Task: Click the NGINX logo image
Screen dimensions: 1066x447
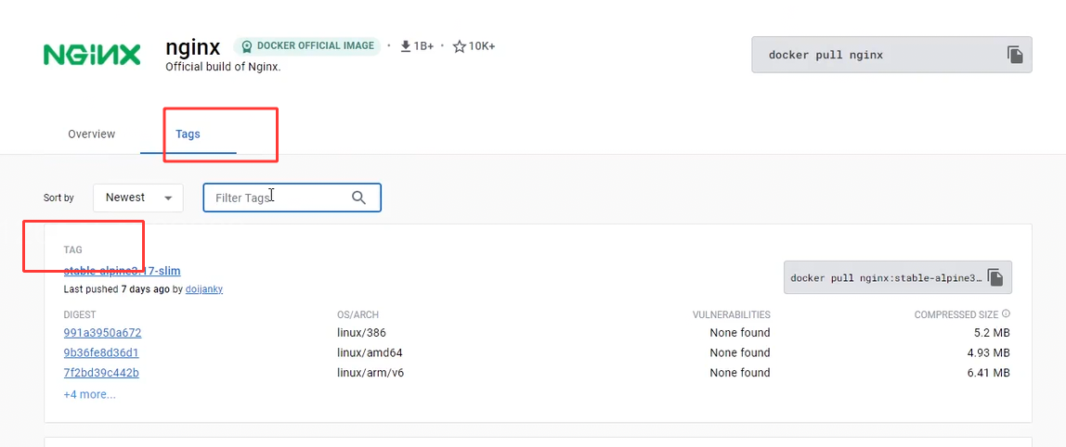Action: (x=92, y=55)
